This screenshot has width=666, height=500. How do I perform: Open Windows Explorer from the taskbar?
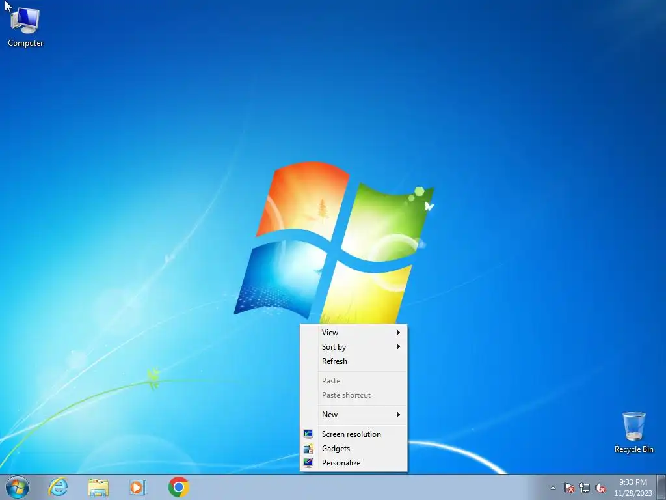(x=98, y=487)
